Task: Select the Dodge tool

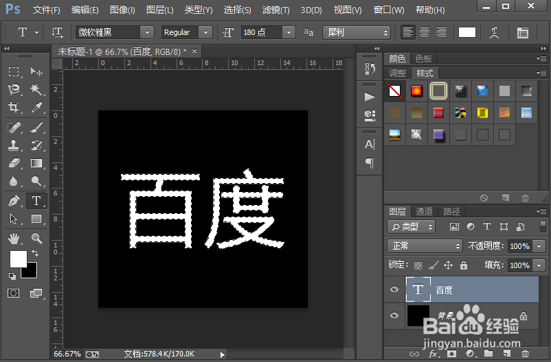Action: [36, 181]
